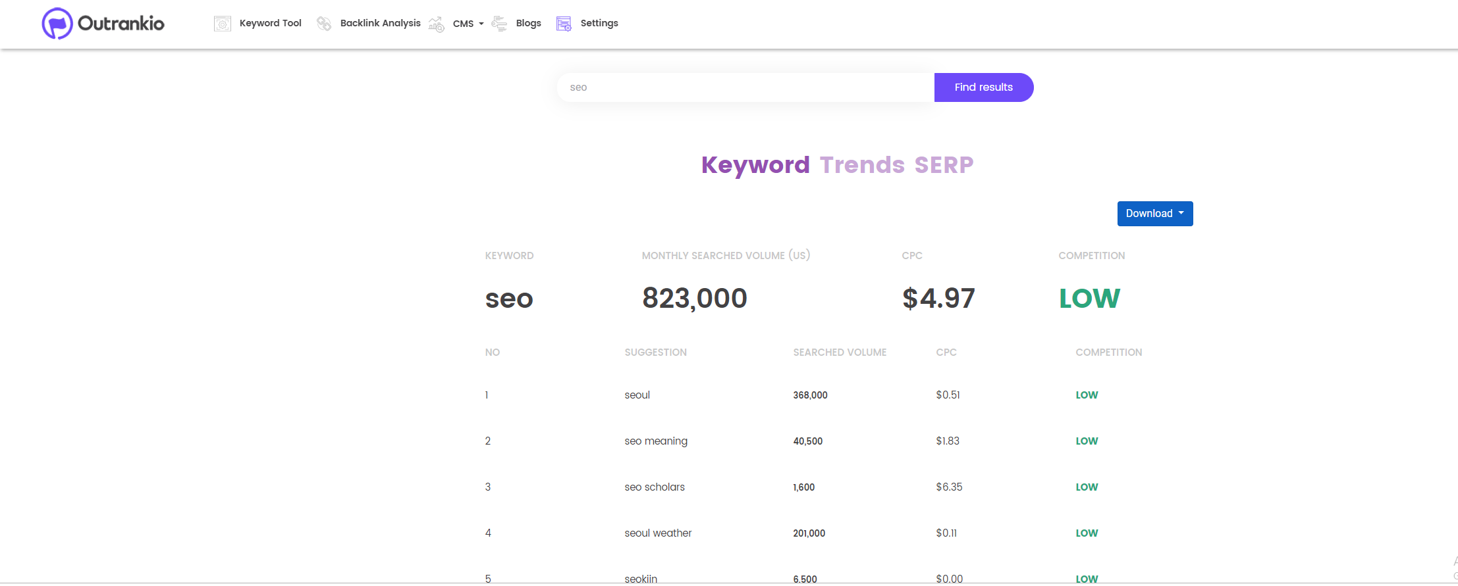Click the MONTHLY SEARCHED VOLUME (US) header

726,255
